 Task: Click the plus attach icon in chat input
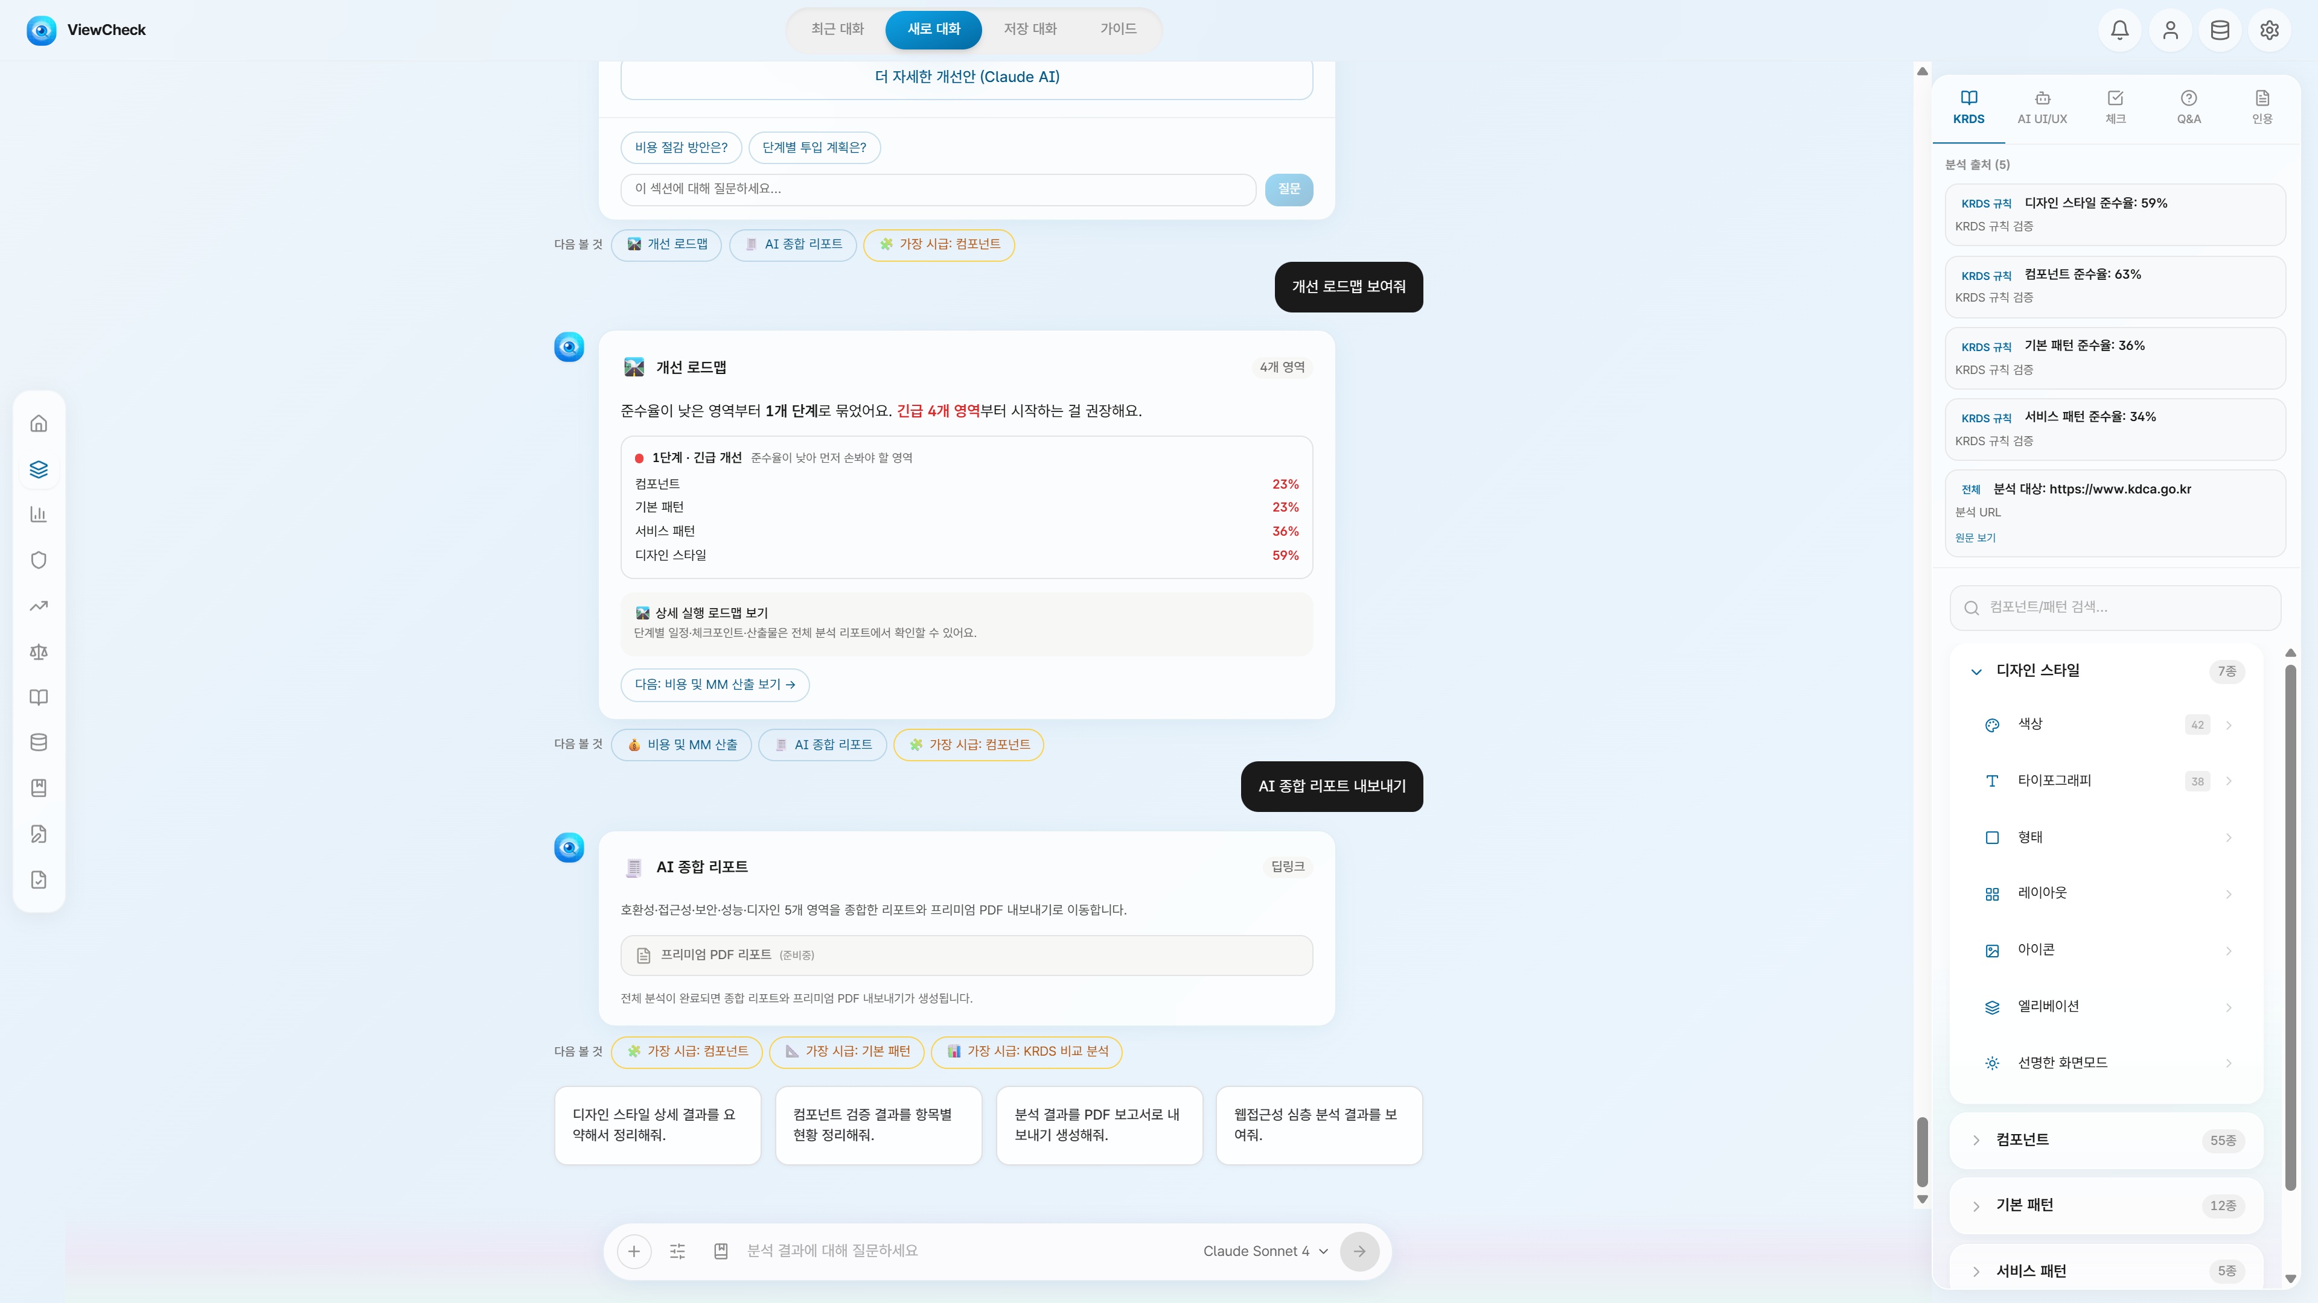tap(633, 1251)
